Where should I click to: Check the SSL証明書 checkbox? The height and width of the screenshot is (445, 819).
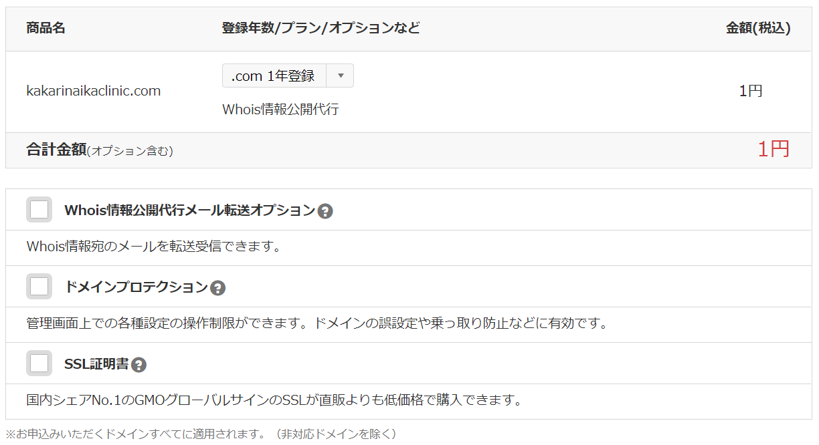point(39,363)
